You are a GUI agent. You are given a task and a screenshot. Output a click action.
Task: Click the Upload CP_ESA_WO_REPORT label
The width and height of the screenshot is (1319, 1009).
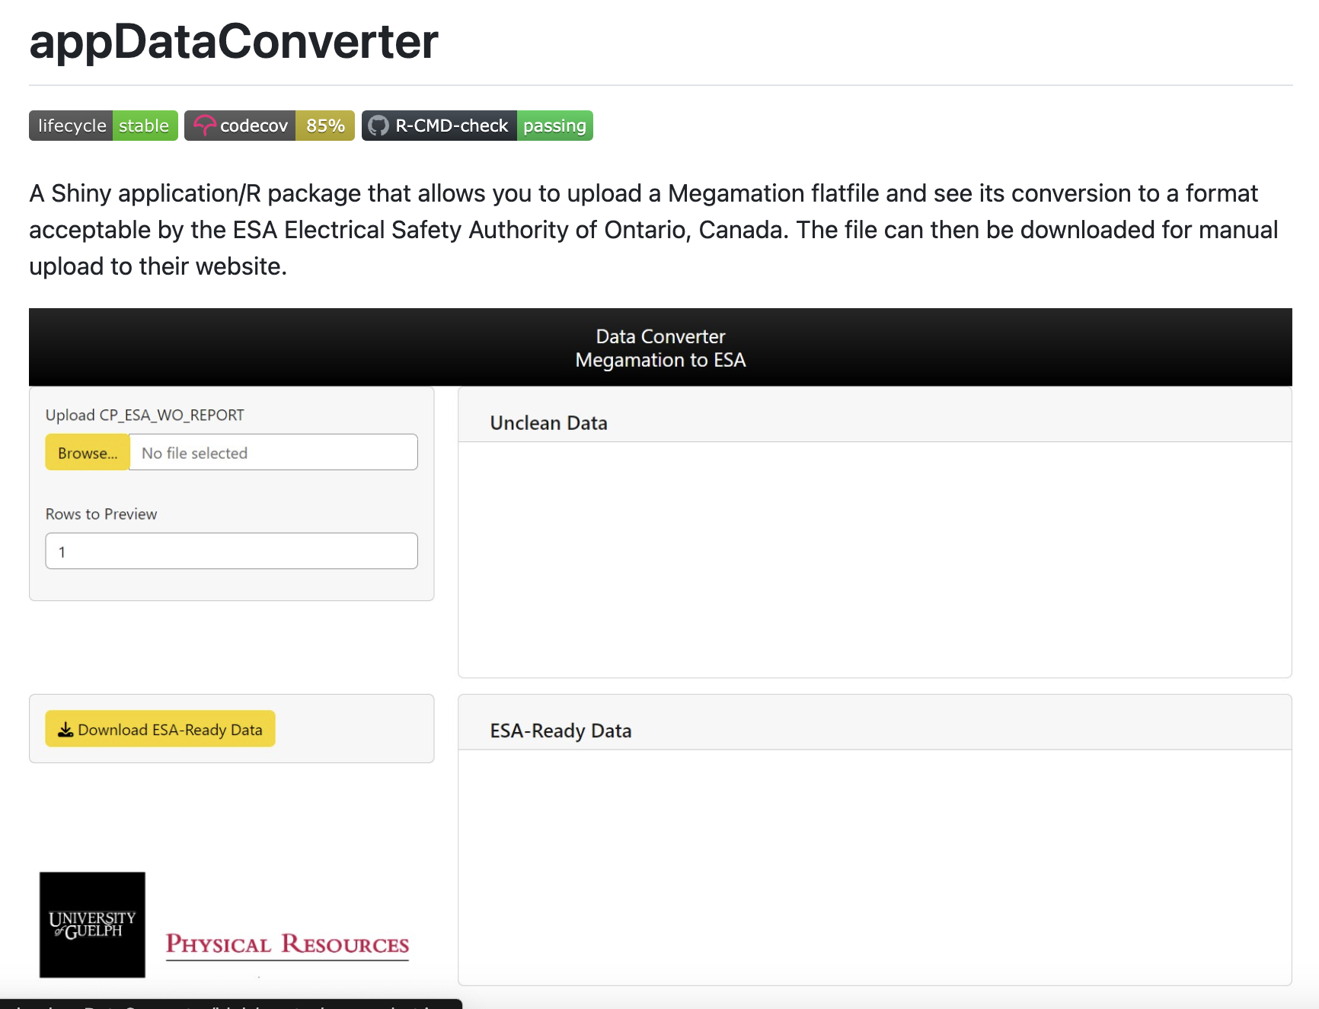(x=144, y=415)
